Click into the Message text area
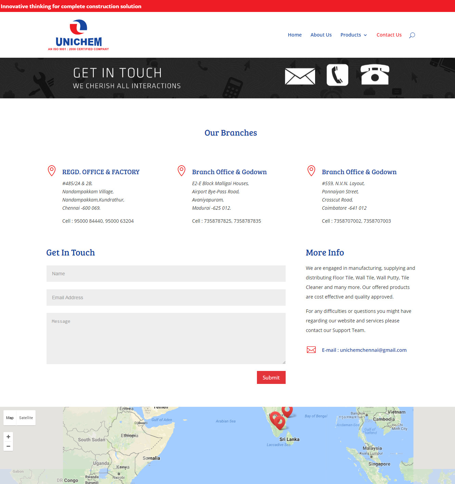 (166, 338)
